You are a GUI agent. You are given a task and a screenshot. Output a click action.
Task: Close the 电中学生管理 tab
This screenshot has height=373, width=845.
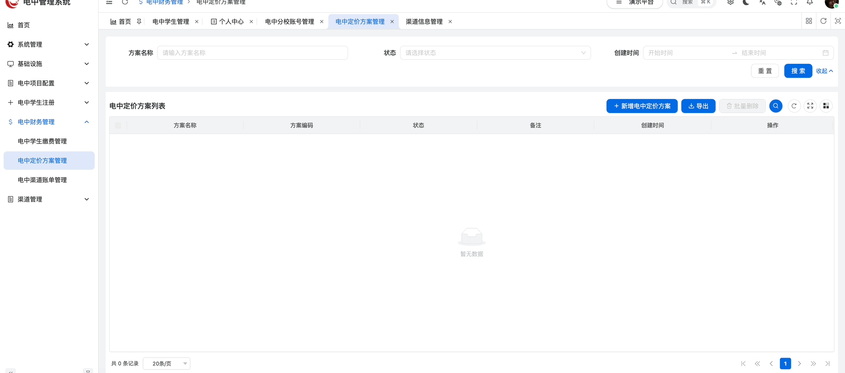coord(197,22)
